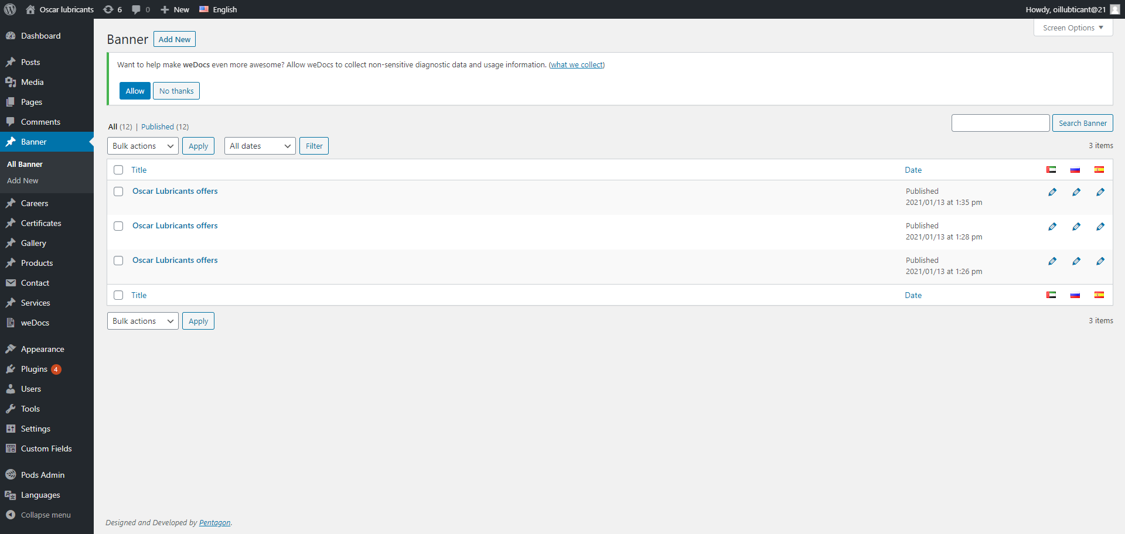Tick the select-all checkbox in the table header
Screen dimensions: 1125x534
click(x=118, y=170)
